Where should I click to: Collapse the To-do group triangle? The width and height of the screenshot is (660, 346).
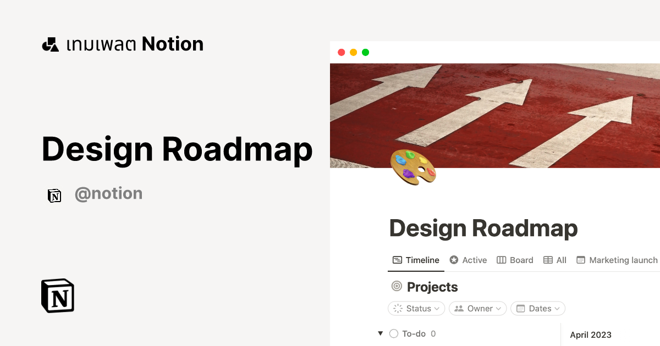(x=380, y=333)
